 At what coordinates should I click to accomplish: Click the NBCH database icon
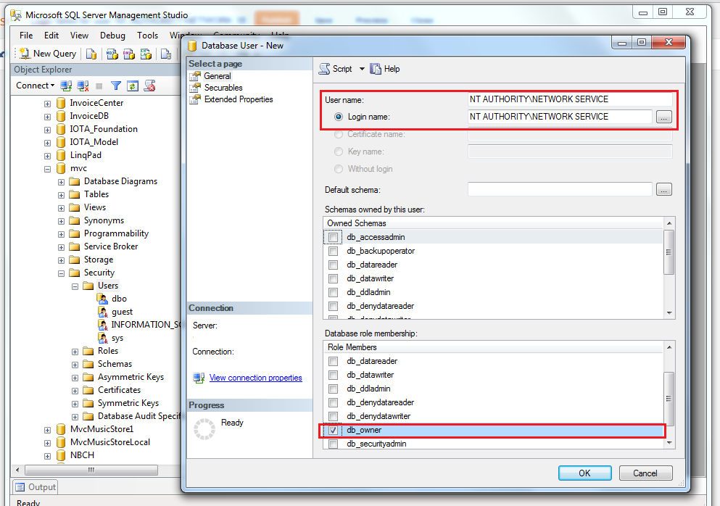pos(61,455)
